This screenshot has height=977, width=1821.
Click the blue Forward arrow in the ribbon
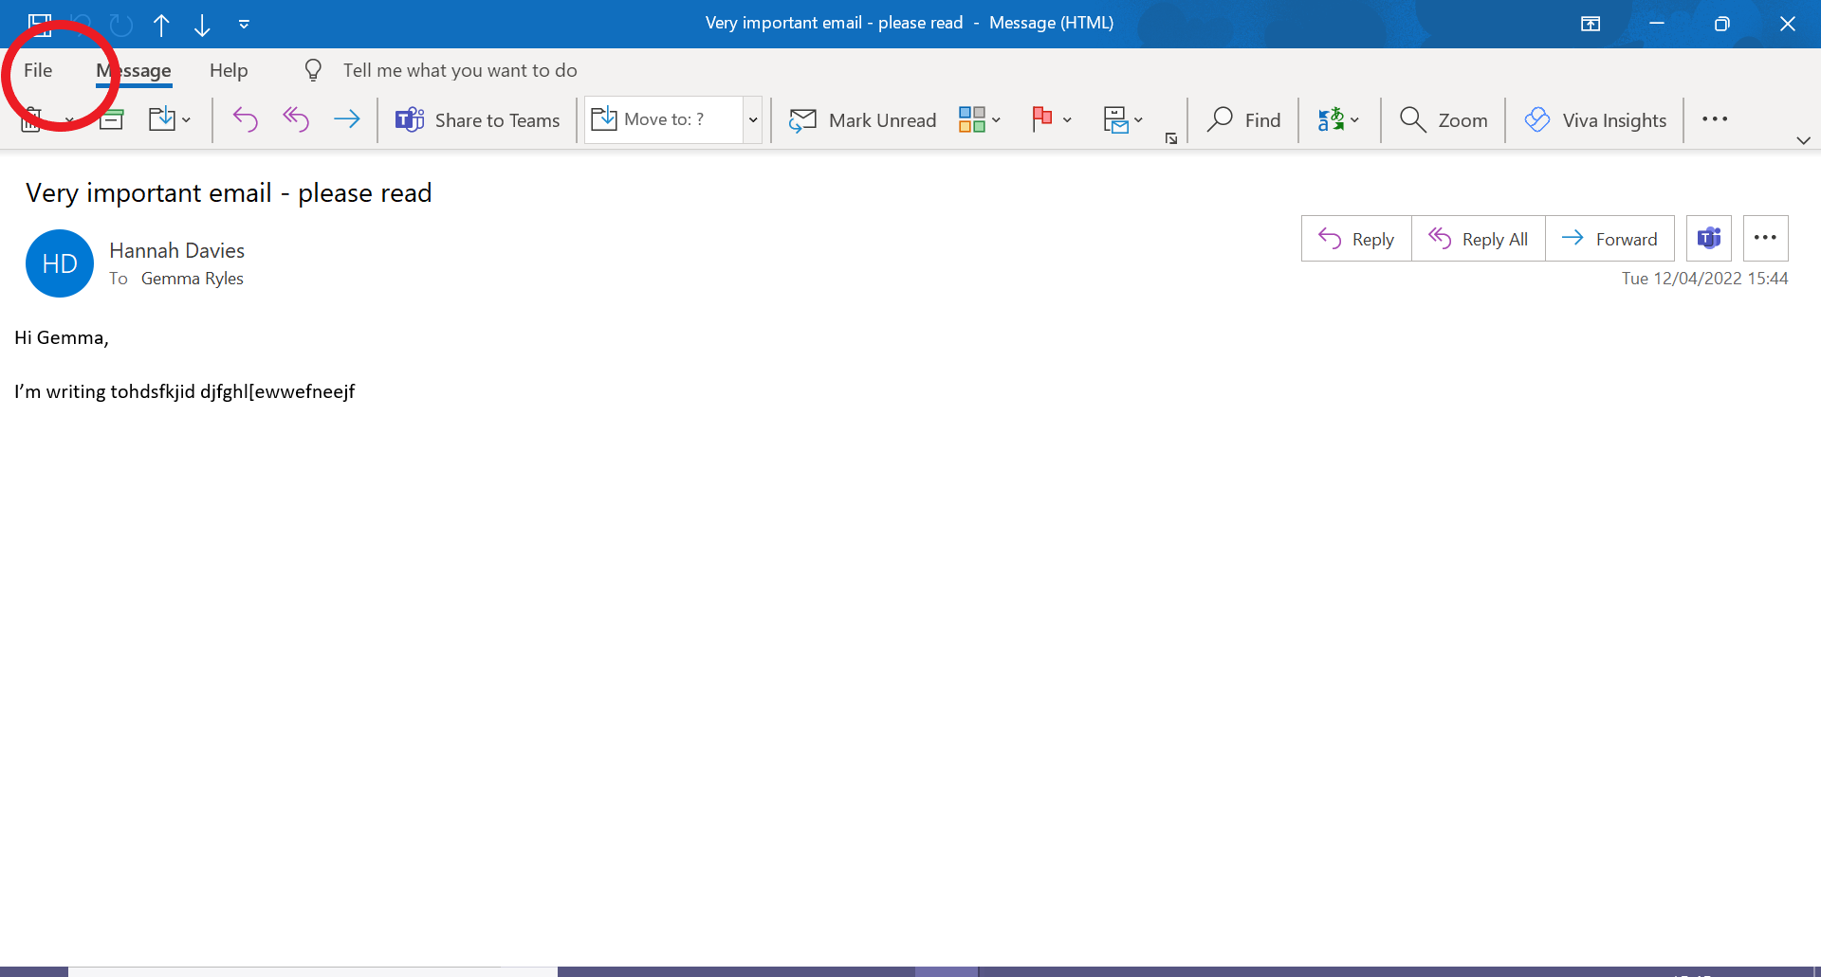pyautogui.click(x=347, y=119)
